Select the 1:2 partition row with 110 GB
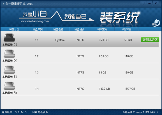 pos(80,55)
